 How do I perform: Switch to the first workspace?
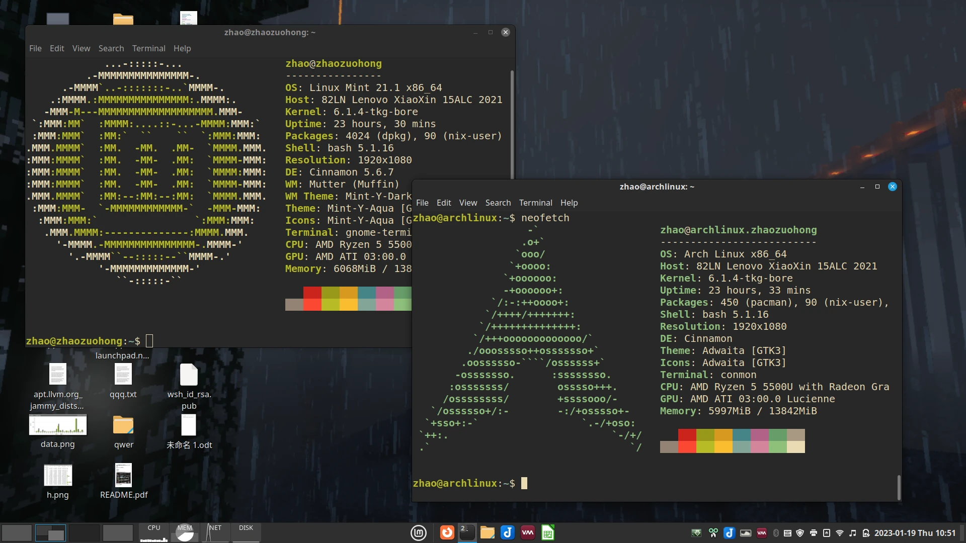point(17,532)
